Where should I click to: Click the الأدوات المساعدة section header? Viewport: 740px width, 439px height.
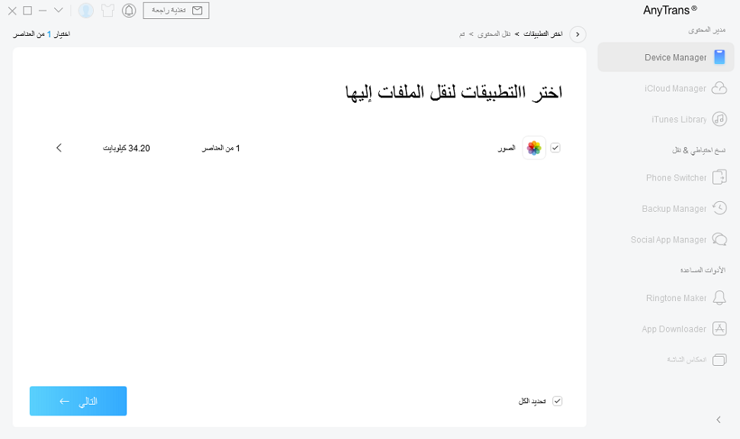(x=703, y=271)
